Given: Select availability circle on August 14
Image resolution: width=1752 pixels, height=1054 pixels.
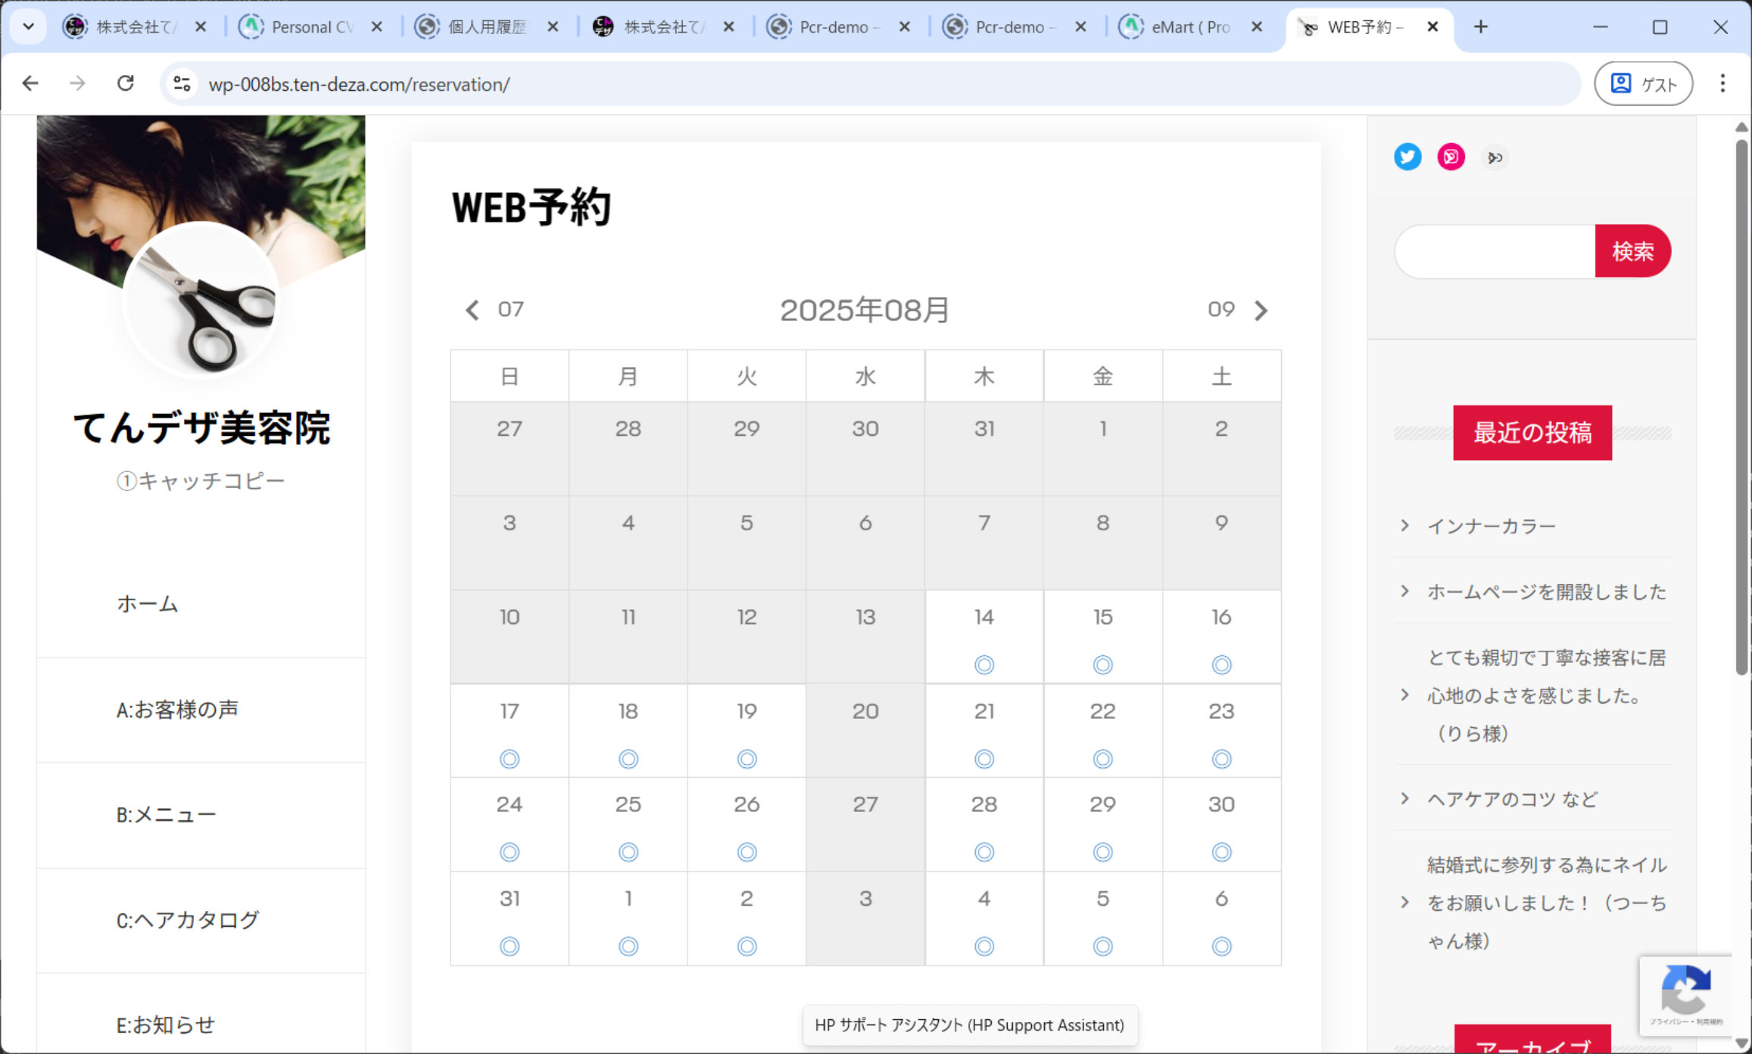Looking at the screenshot, I should point(984,664).
